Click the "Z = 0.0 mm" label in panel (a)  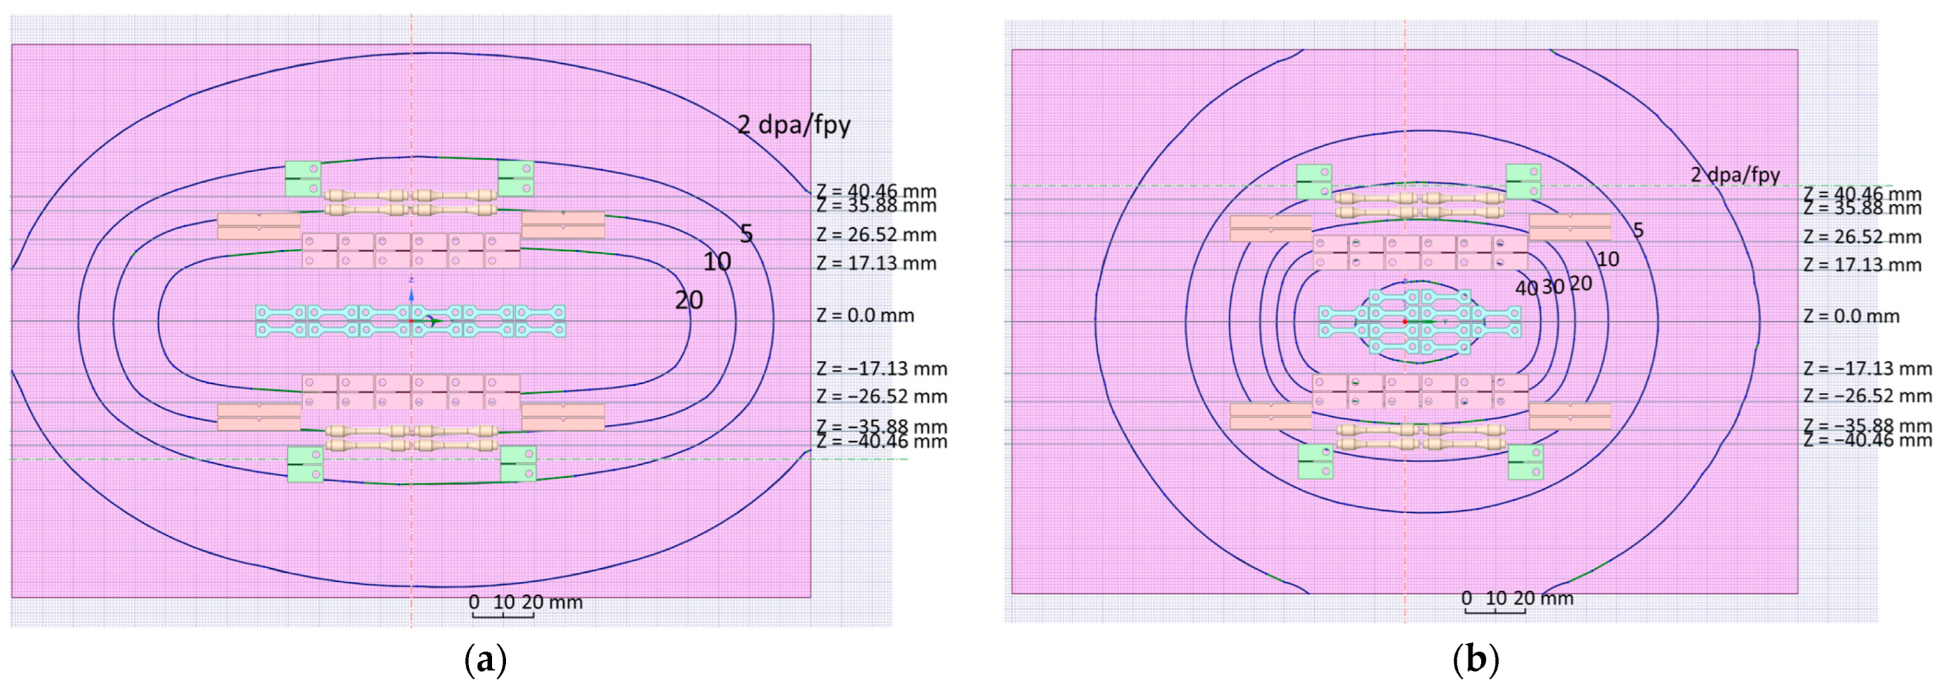865,315
